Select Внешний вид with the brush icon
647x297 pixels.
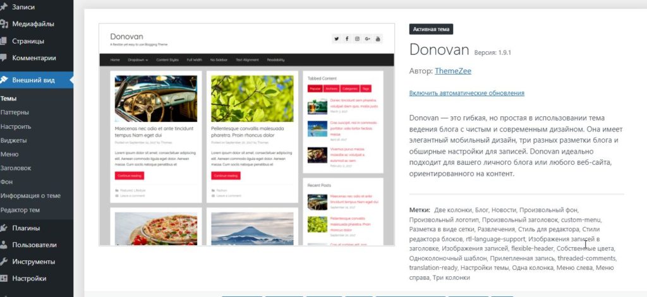coord(36,80)
